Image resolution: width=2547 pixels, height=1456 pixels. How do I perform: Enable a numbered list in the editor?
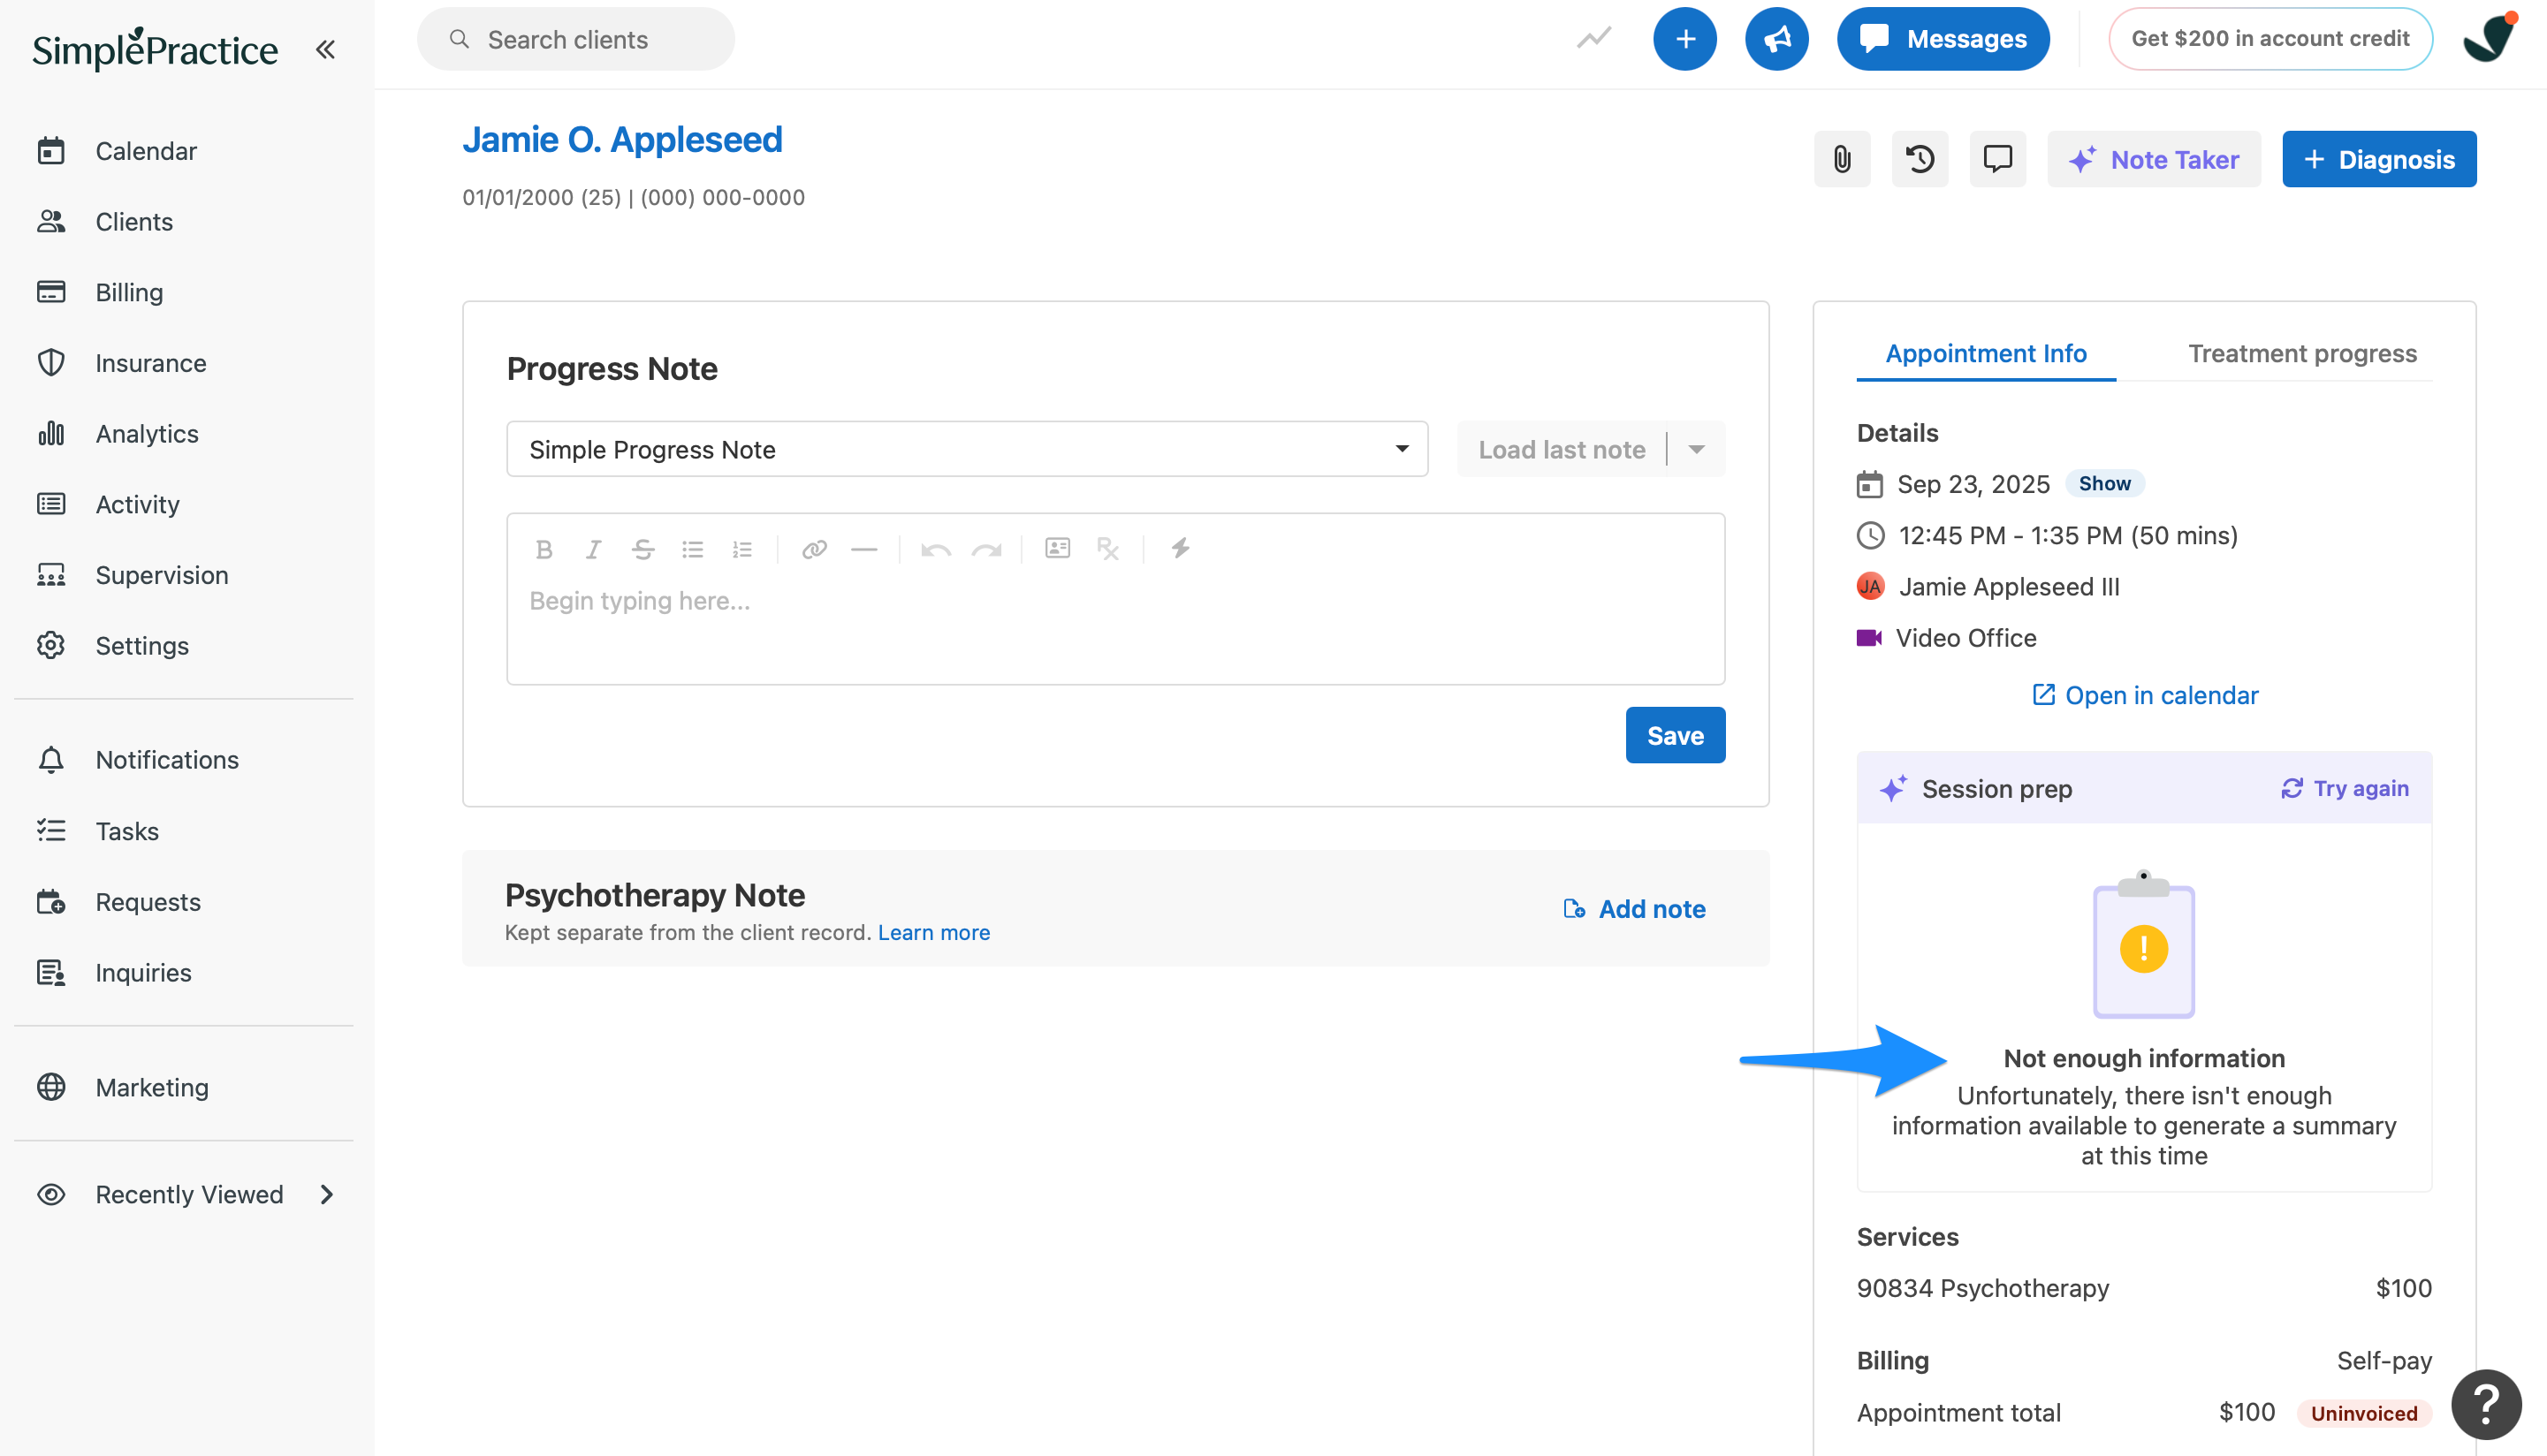tap(742, 549)
